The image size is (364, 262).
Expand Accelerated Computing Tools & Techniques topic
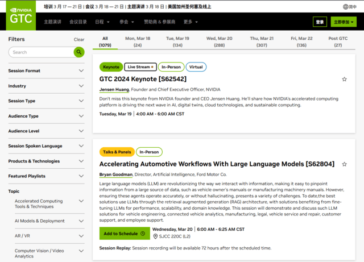click(x=81, y=204)
